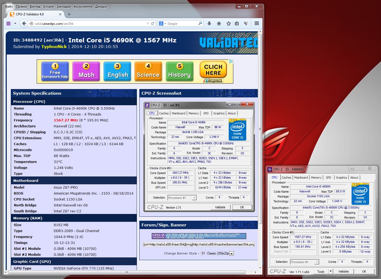Image resolution: width=381 pixels, height=279 pixels.
Task: Open Firefox downloads arrow icon
Action: pos(209,24)
